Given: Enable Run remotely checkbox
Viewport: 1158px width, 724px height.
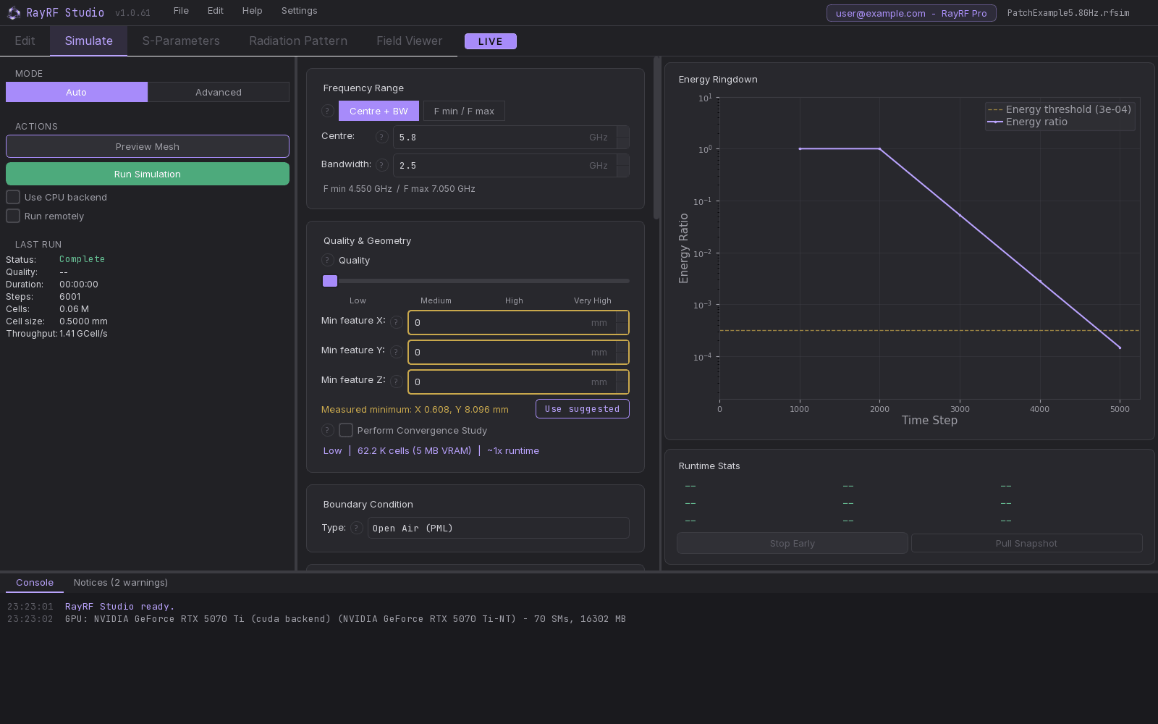Looking at the screenshot, I should point(13,216).
